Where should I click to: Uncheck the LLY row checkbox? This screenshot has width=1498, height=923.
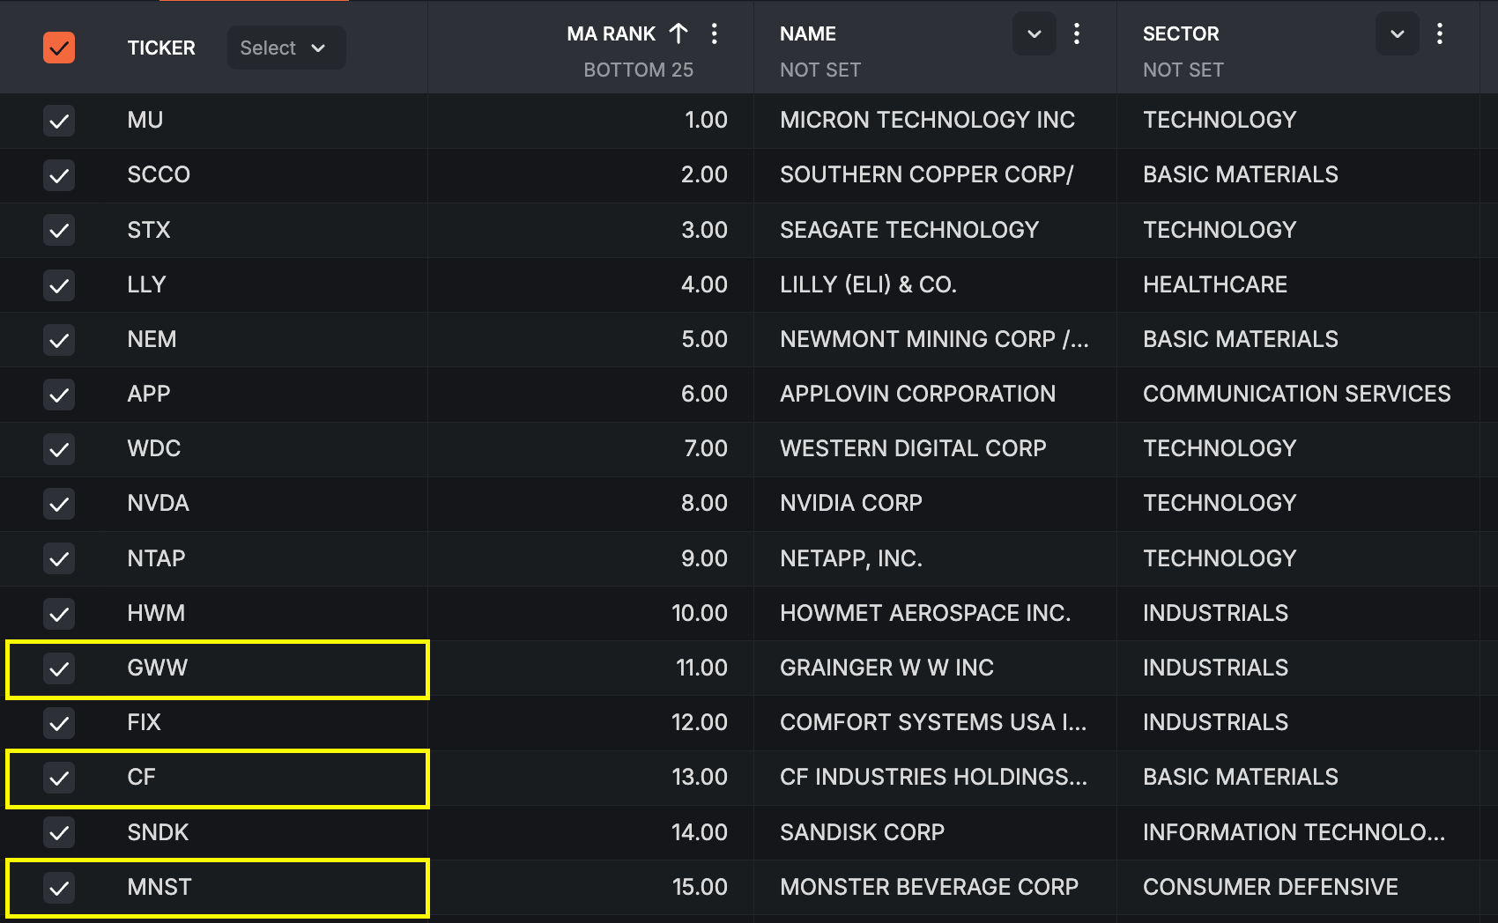[59, 285]
